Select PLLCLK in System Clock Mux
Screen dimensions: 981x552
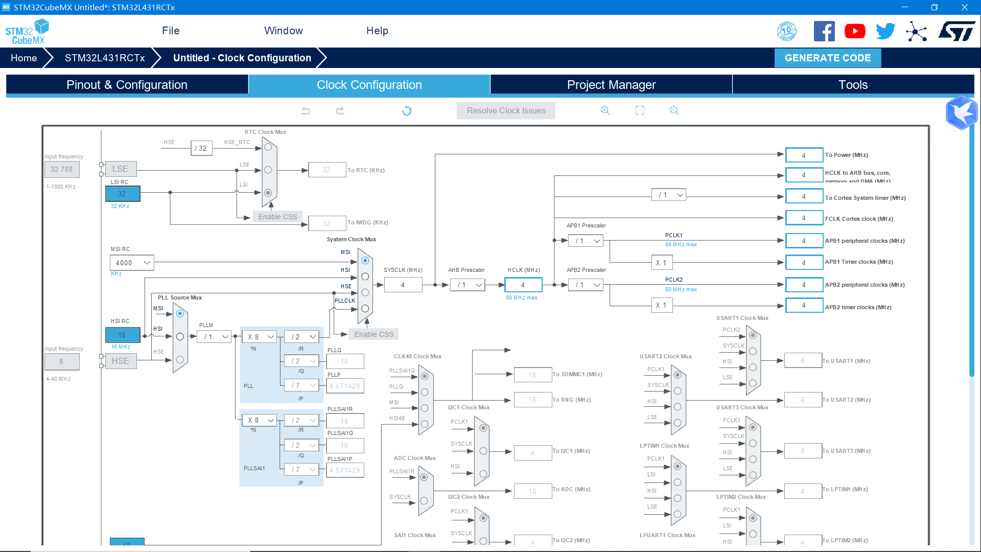pyautogui.click(x=365, y=308)
